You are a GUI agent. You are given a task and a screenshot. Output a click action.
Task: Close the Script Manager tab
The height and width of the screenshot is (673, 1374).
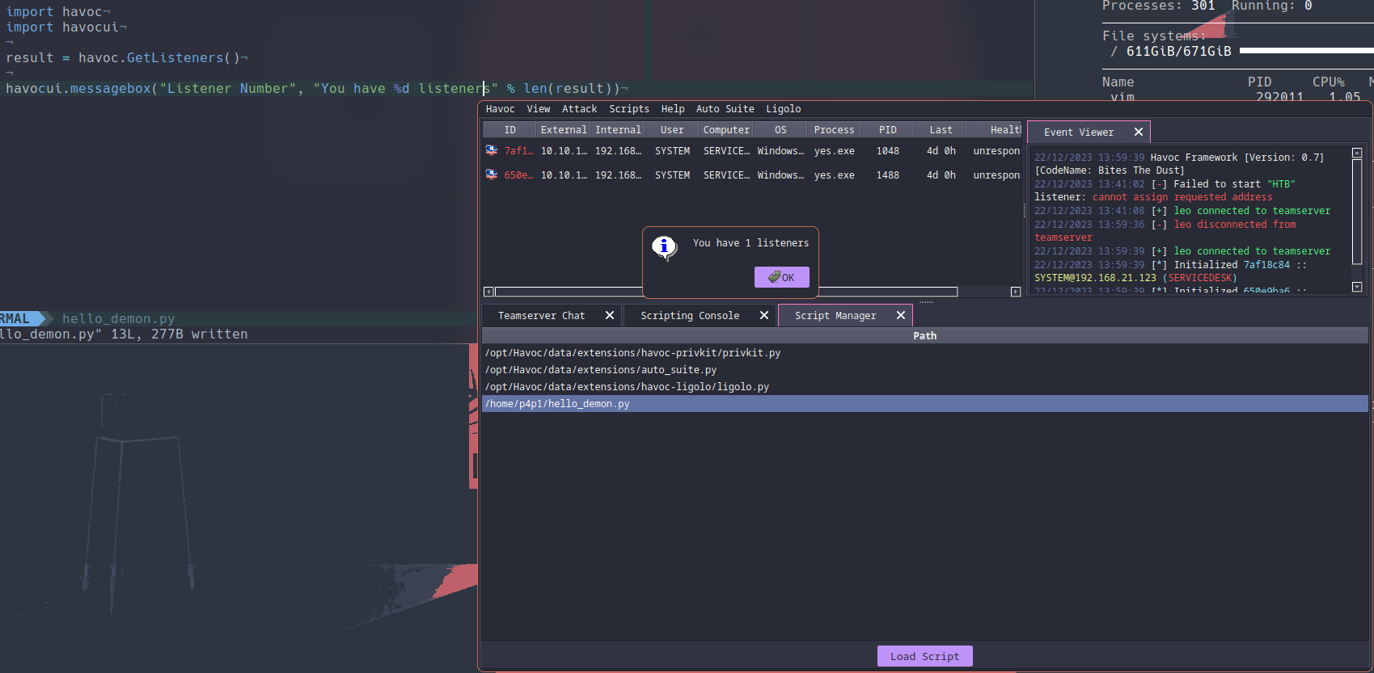pyautogui.click(x=901, y=315)
